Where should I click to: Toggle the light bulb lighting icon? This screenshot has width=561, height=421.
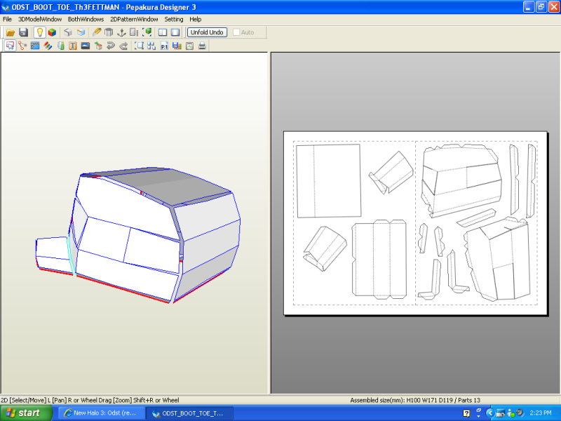[x=40, y=32]
